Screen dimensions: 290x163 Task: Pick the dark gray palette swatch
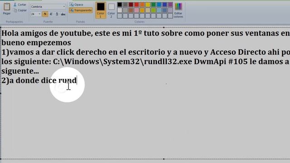[x=126, y=5]
